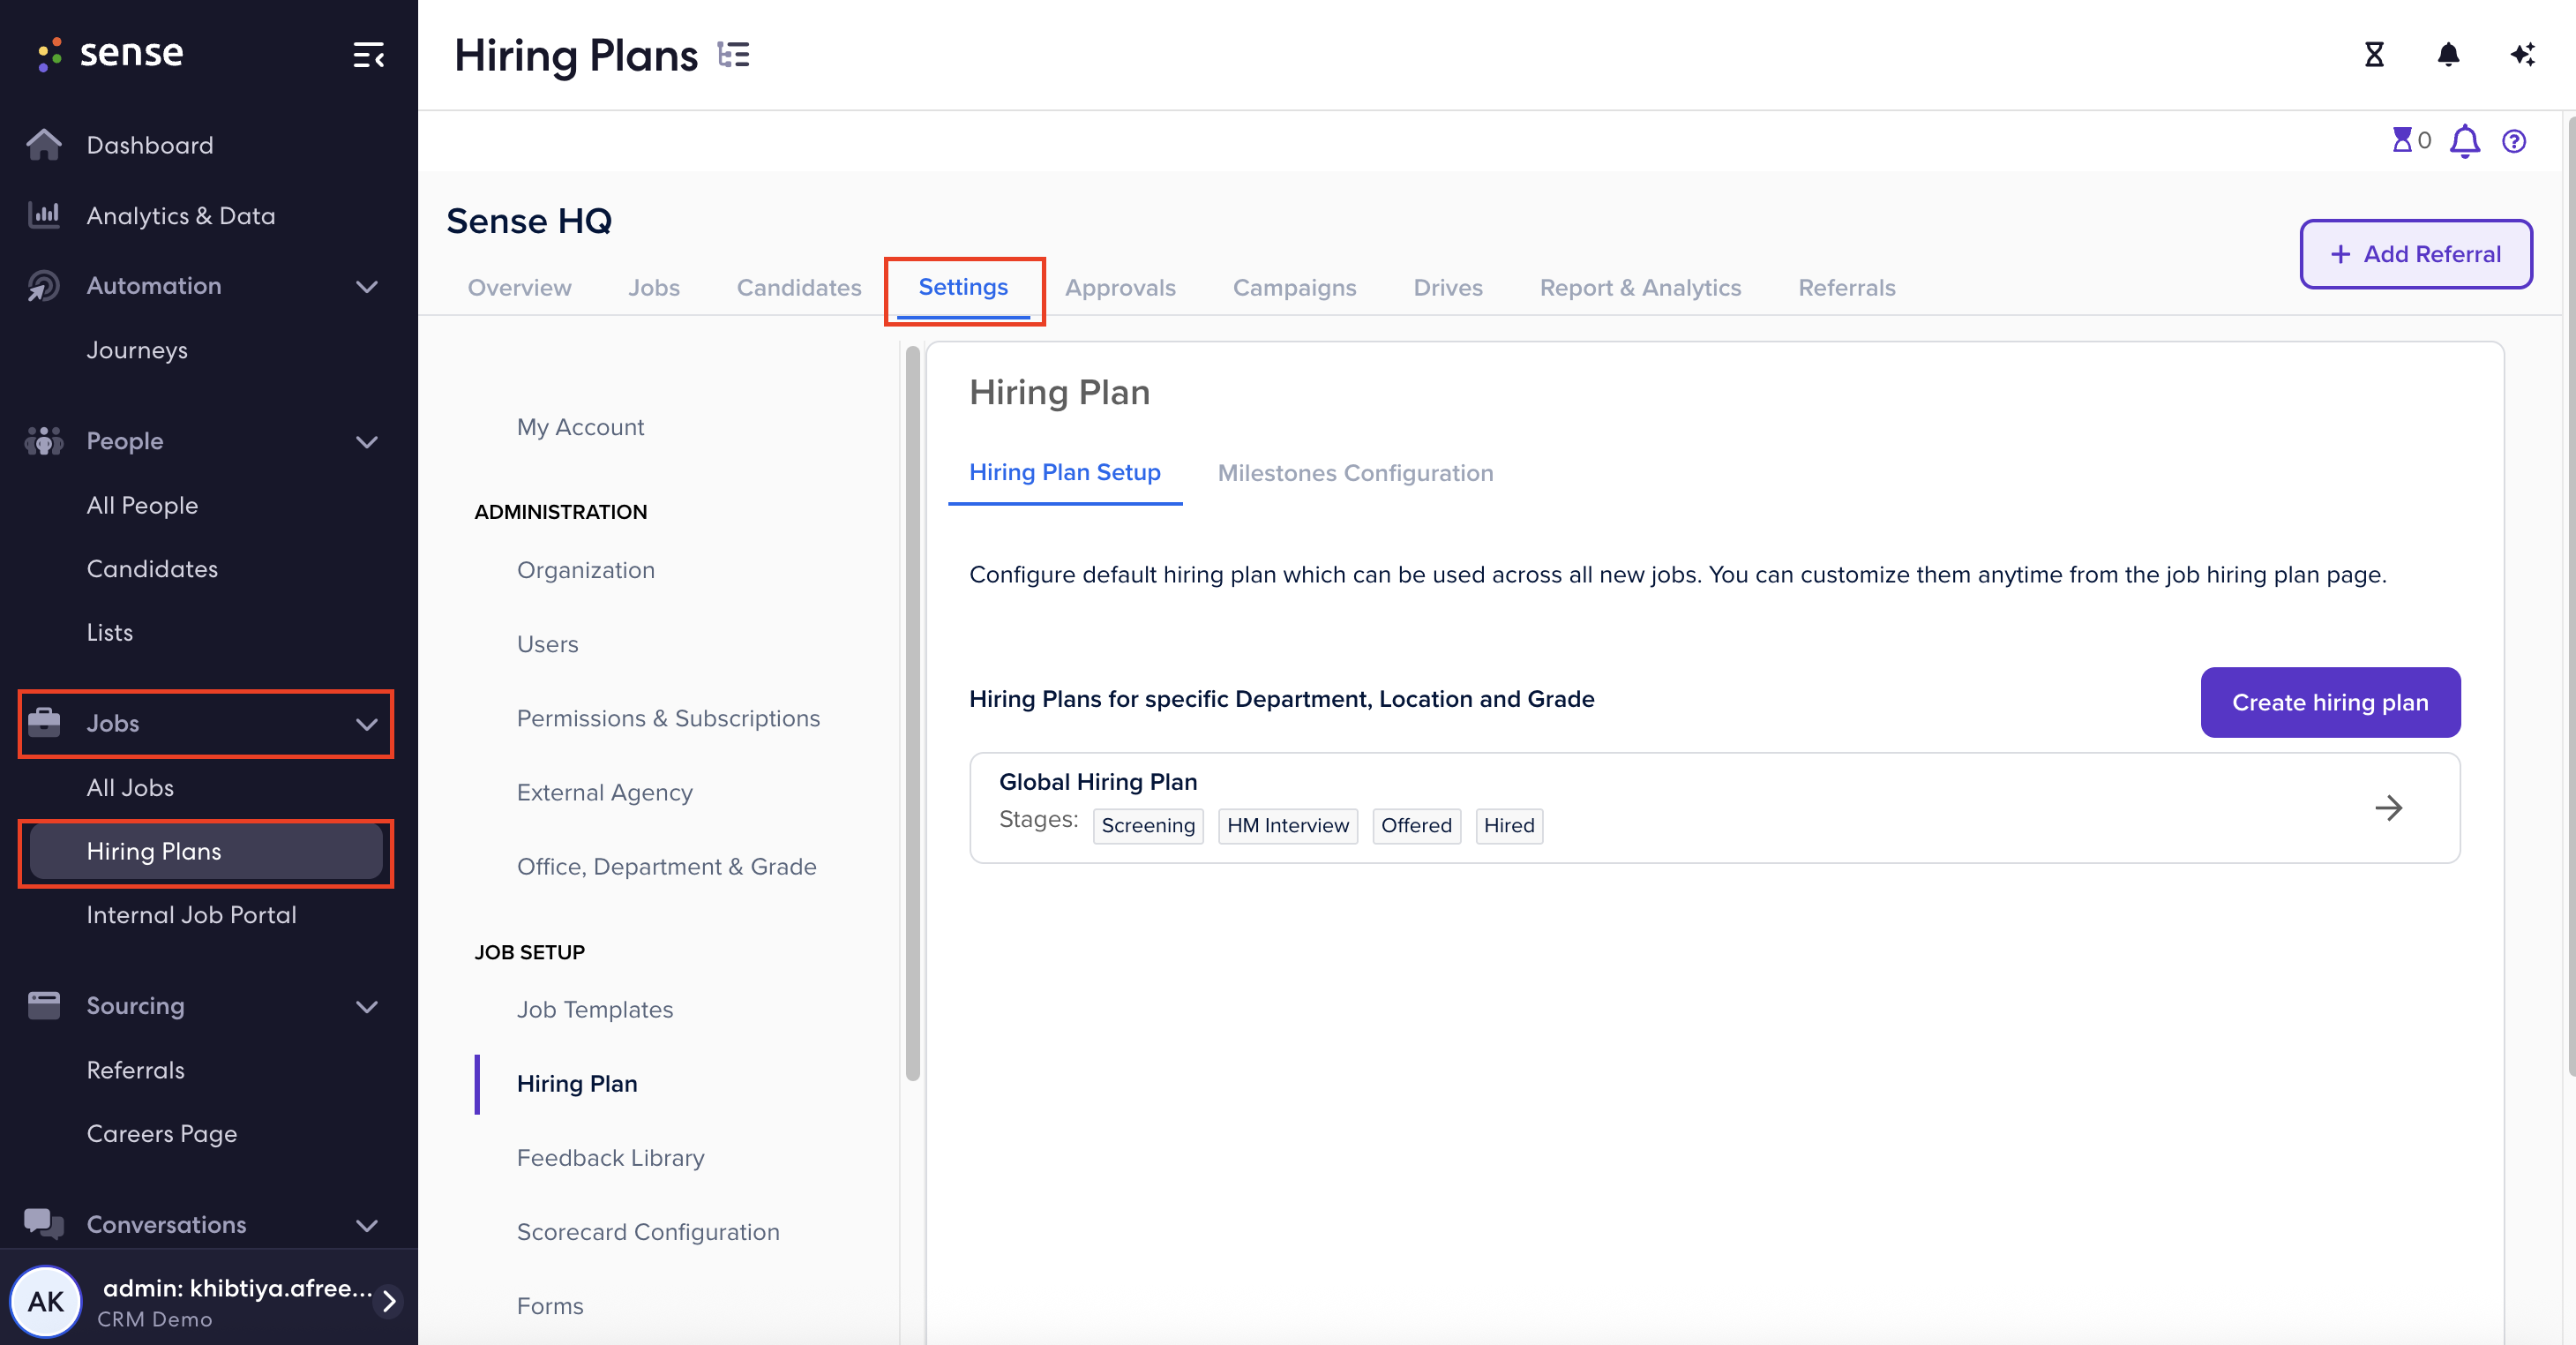Click the HM Interview stage tag
The width and height of the screenshot is (2576, 1345).
pos(1288,825)
